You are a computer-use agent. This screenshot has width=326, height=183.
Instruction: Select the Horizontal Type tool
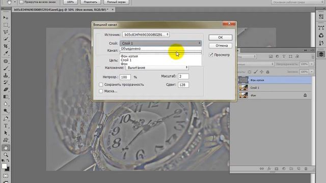[6, 126]
